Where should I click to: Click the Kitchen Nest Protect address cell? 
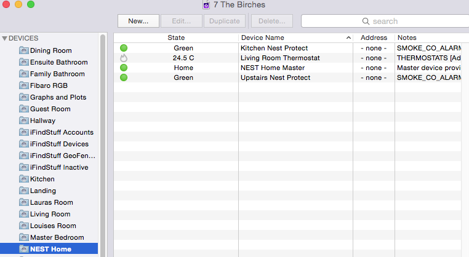click(x=374, y=48)
